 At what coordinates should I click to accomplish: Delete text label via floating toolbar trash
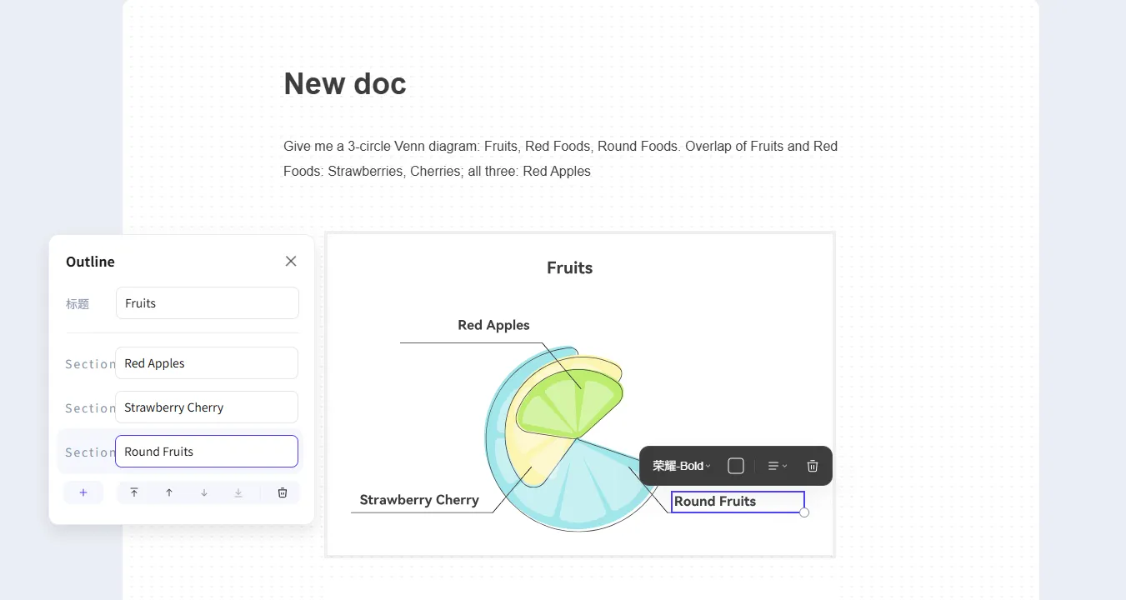click(x=813, y=466)
